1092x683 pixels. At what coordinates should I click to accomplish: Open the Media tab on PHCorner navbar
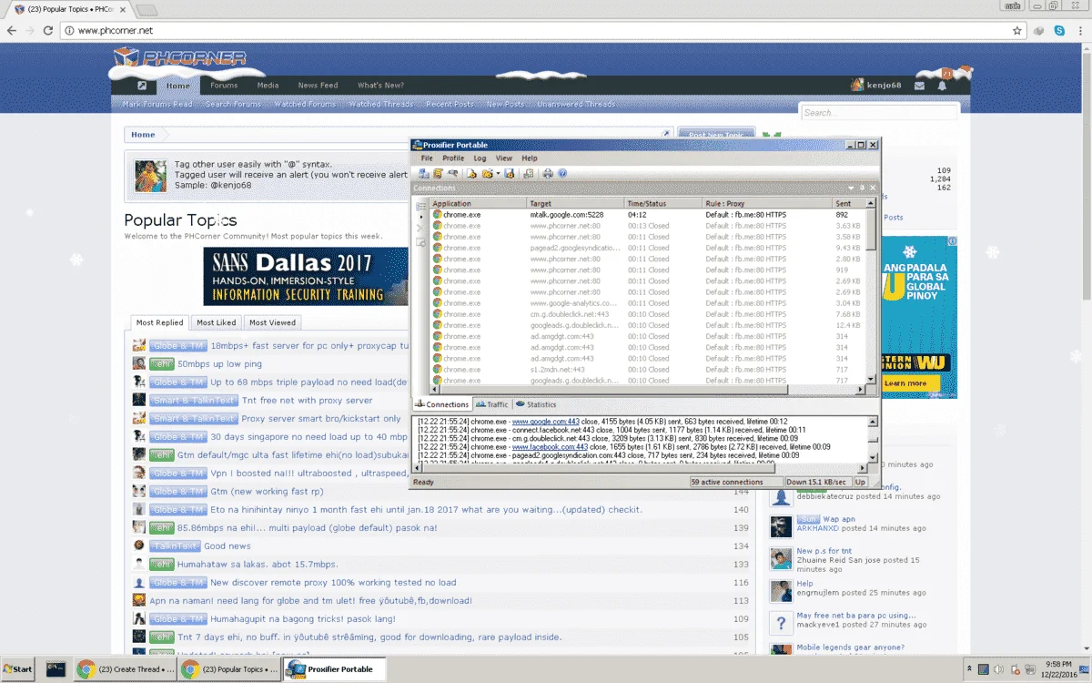(268, 86)
